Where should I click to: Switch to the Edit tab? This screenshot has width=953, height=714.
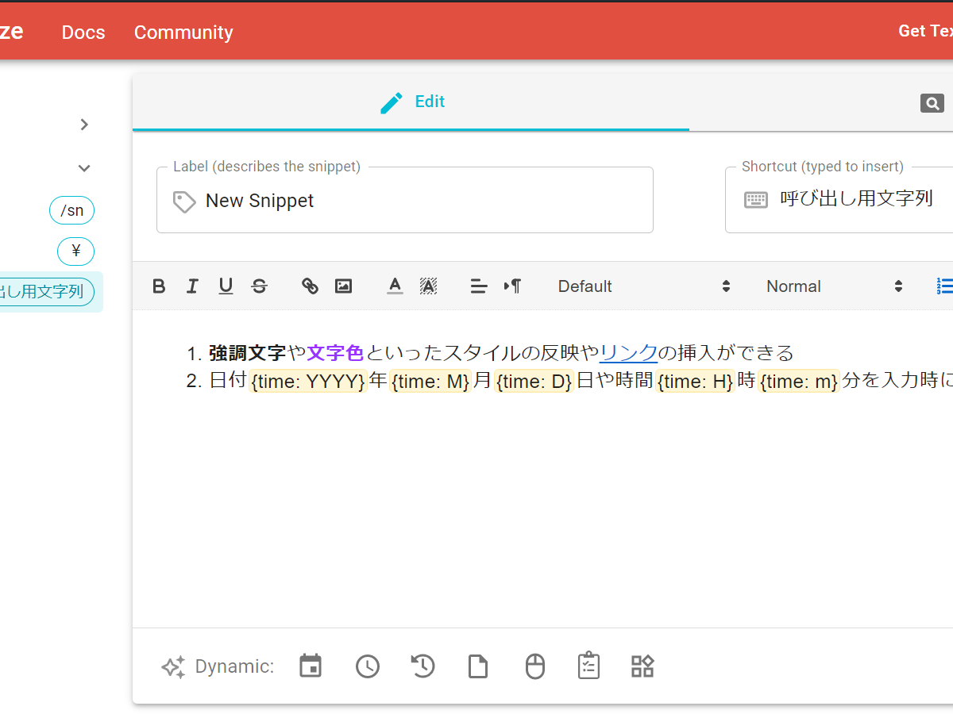tap(411, 102)
